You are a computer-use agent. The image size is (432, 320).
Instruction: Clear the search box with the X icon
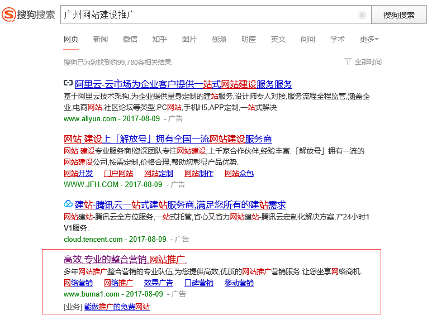point(362,15)
